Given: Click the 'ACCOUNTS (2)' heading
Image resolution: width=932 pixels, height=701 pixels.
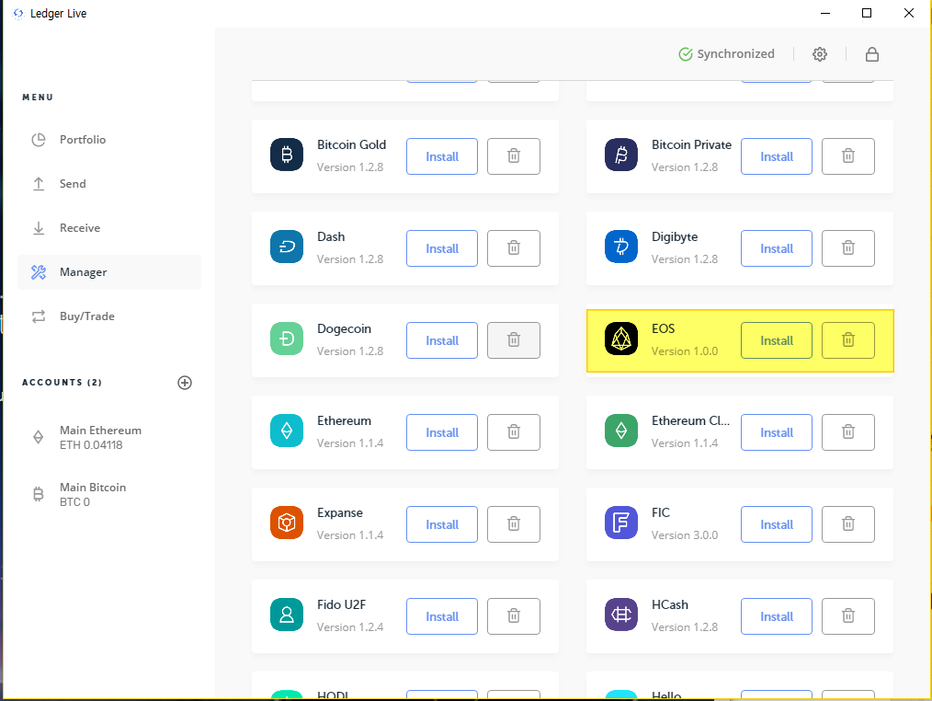Looking at the screenshot, I should click(x=62, y=383).
